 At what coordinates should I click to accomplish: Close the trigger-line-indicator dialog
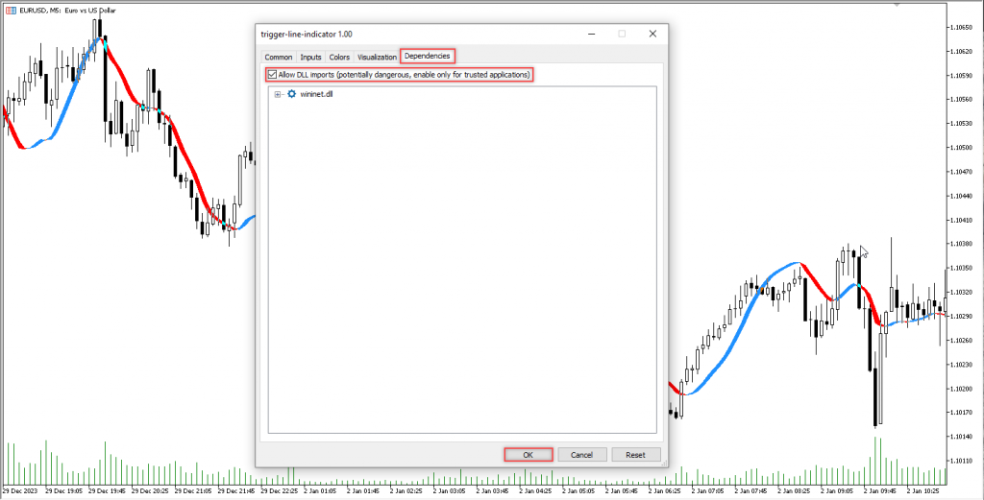click(x=652, y=34)
